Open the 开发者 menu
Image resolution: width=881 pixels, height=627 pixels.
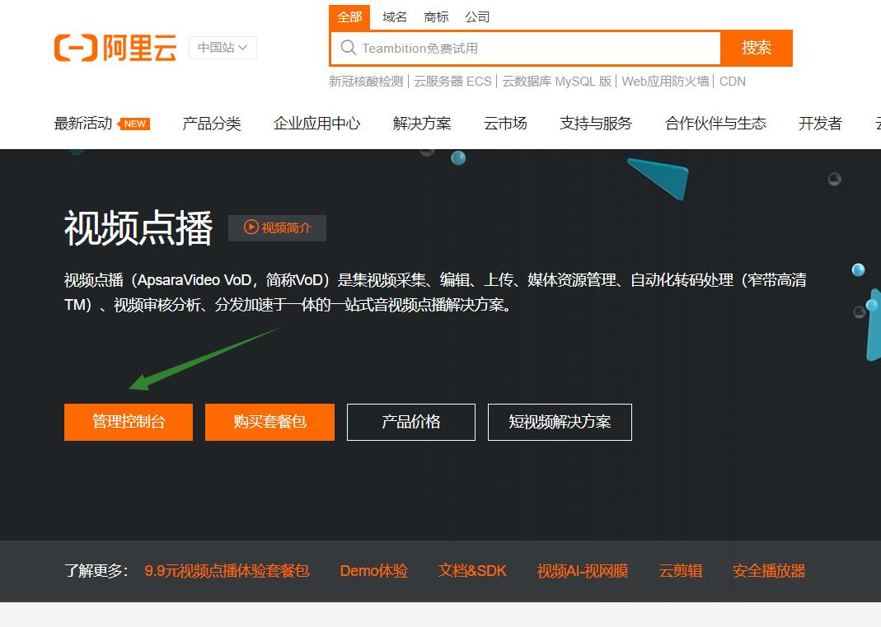pyautogui.click(x=820, y=124)
